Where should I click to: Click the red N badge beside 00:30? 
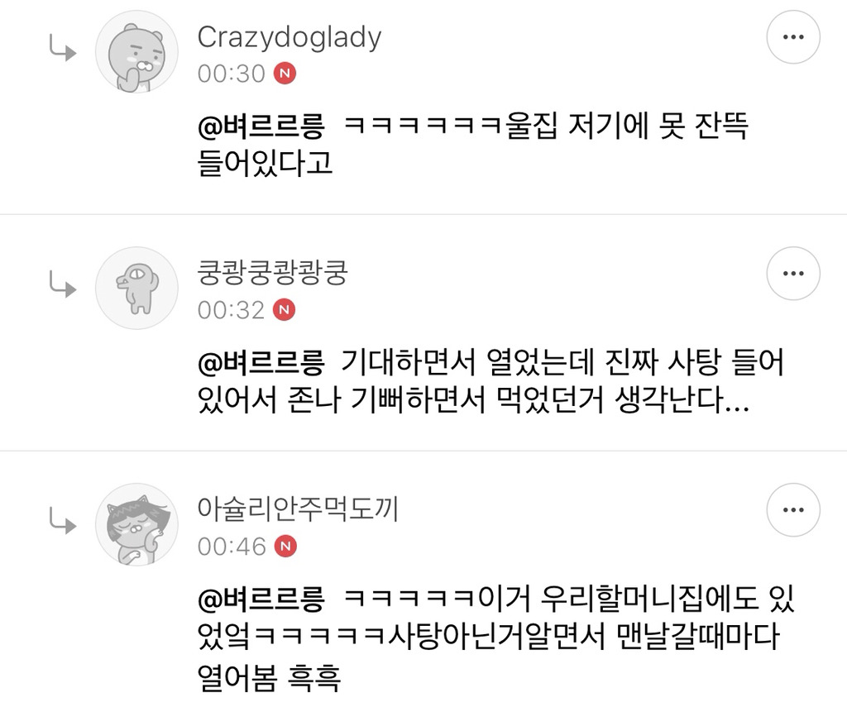click(285, 74)
